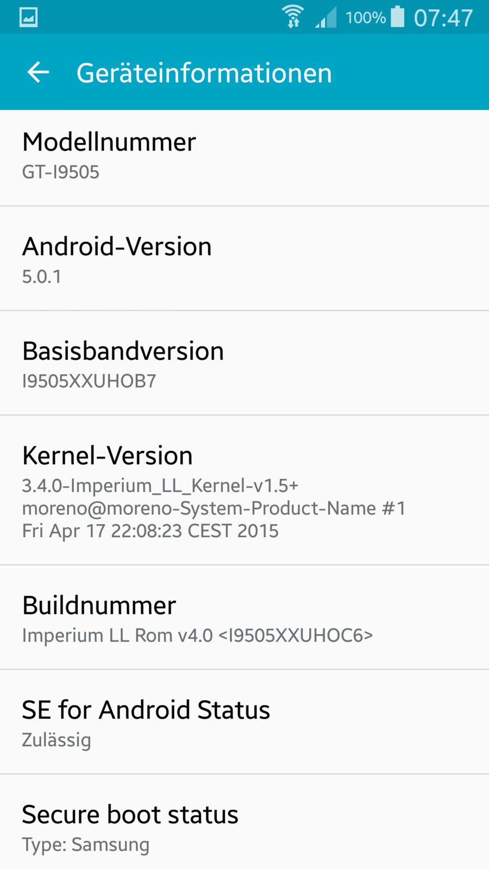489x869 pixels.
Task: Tap the 100% battery percentage
Action: click(365, 18)
